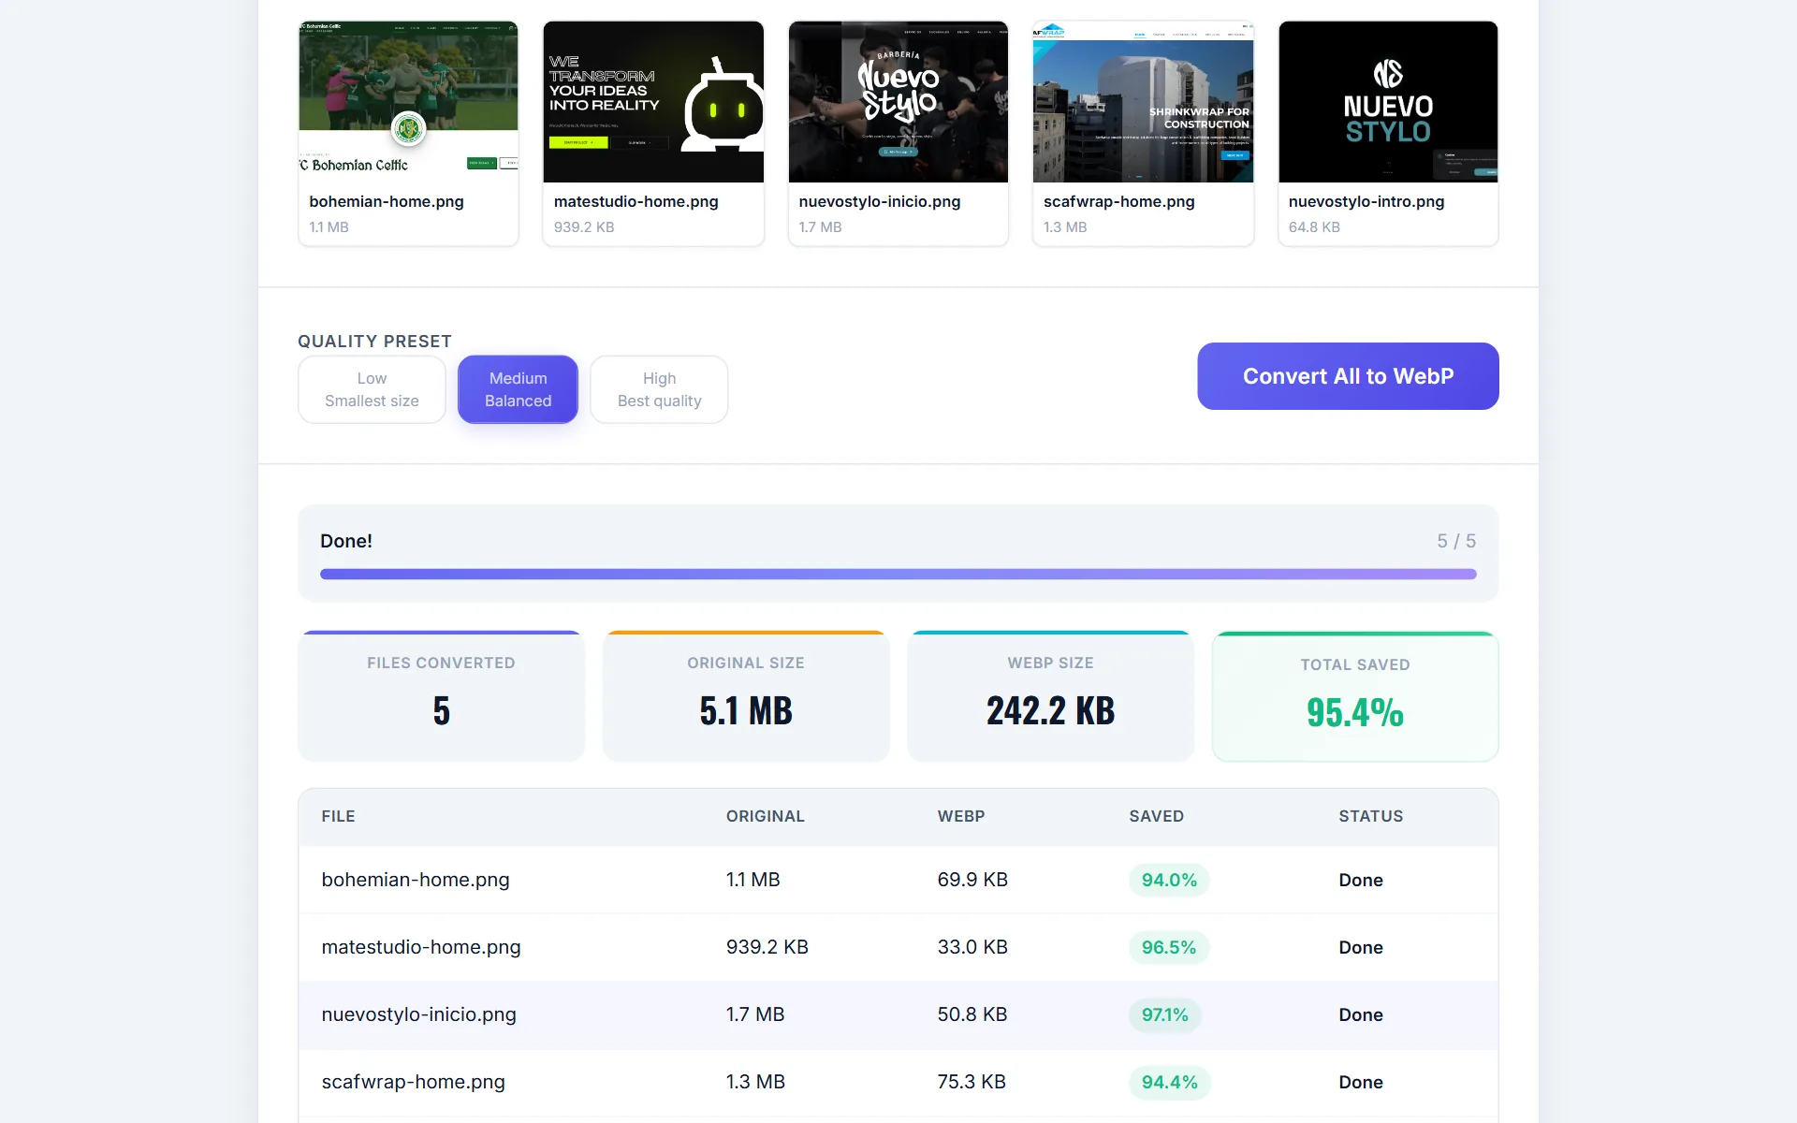Click the QUALITY PRESET label
Screen dimensions: 1797x1123
[374, 342]
